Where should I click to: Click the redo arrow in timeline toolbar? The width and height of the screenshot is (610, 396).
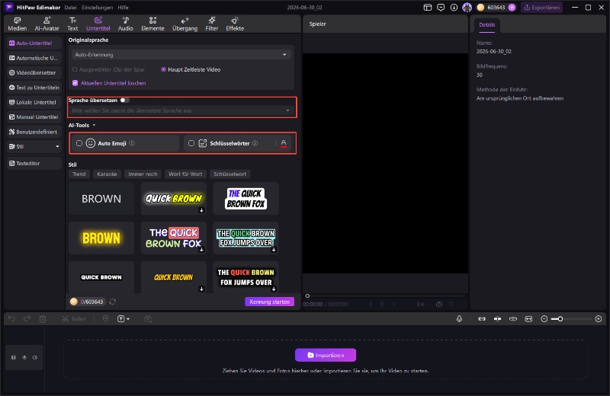tap(27, 318)
